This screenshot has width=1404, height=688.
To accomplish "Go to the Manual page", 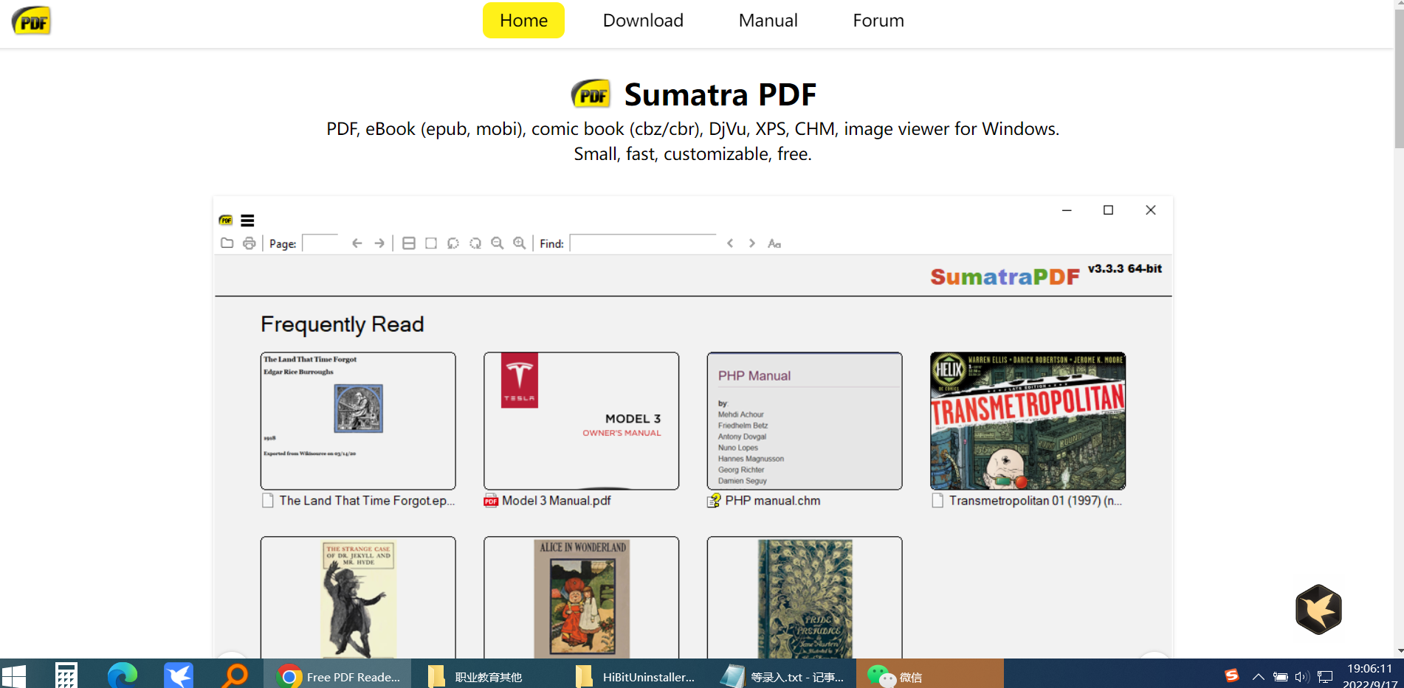I will click(x=768, y=21).
